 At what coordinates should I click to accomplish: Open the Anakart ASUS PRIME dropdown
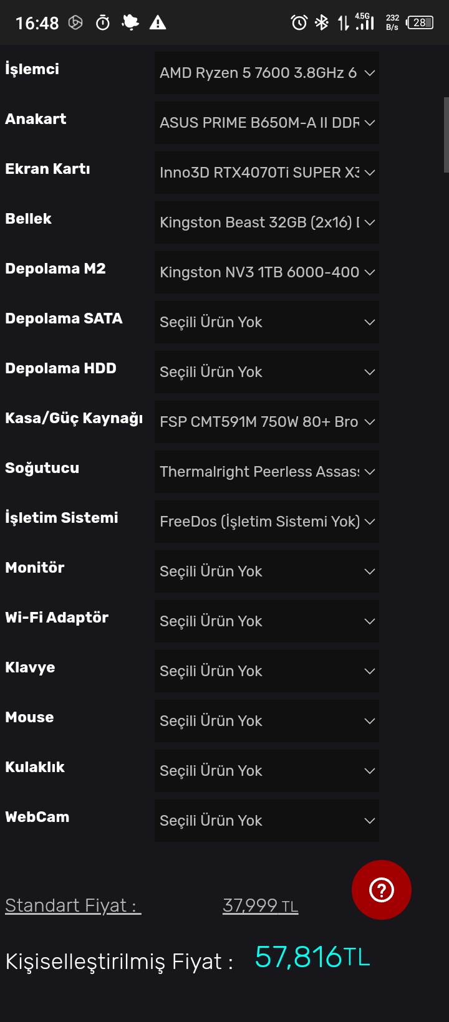coord(266,123)
